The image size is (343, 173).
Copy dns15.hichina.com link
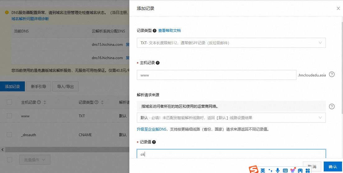pos(128,45)
